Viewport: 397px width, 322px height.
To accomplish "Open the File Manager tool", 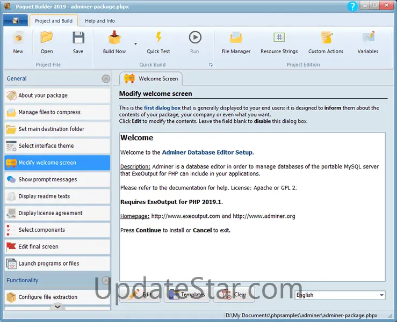I will click(x=236, y=42).
